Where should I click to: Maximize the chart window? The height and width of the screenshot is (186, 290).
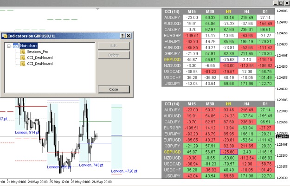pos(281,3)
